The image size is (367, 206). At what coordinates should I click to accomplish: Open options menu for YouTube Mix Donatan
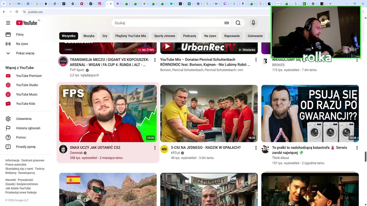click(x=256, y=60)
